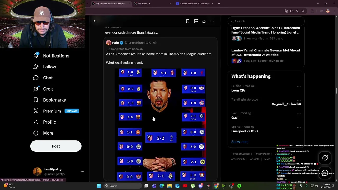Click the X Search input field
Screen dimensions: 338x190
[x=266, y=21]
